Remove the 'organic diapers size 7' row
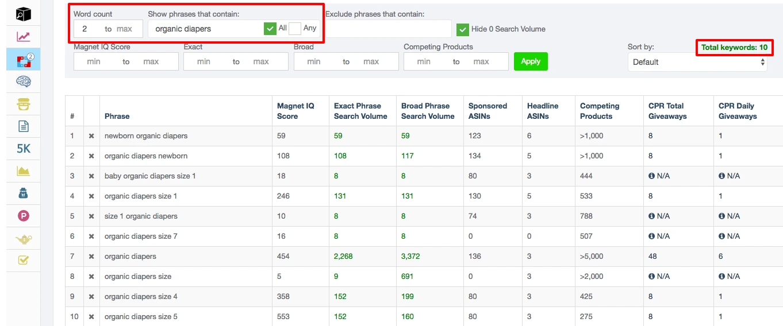 91,236
